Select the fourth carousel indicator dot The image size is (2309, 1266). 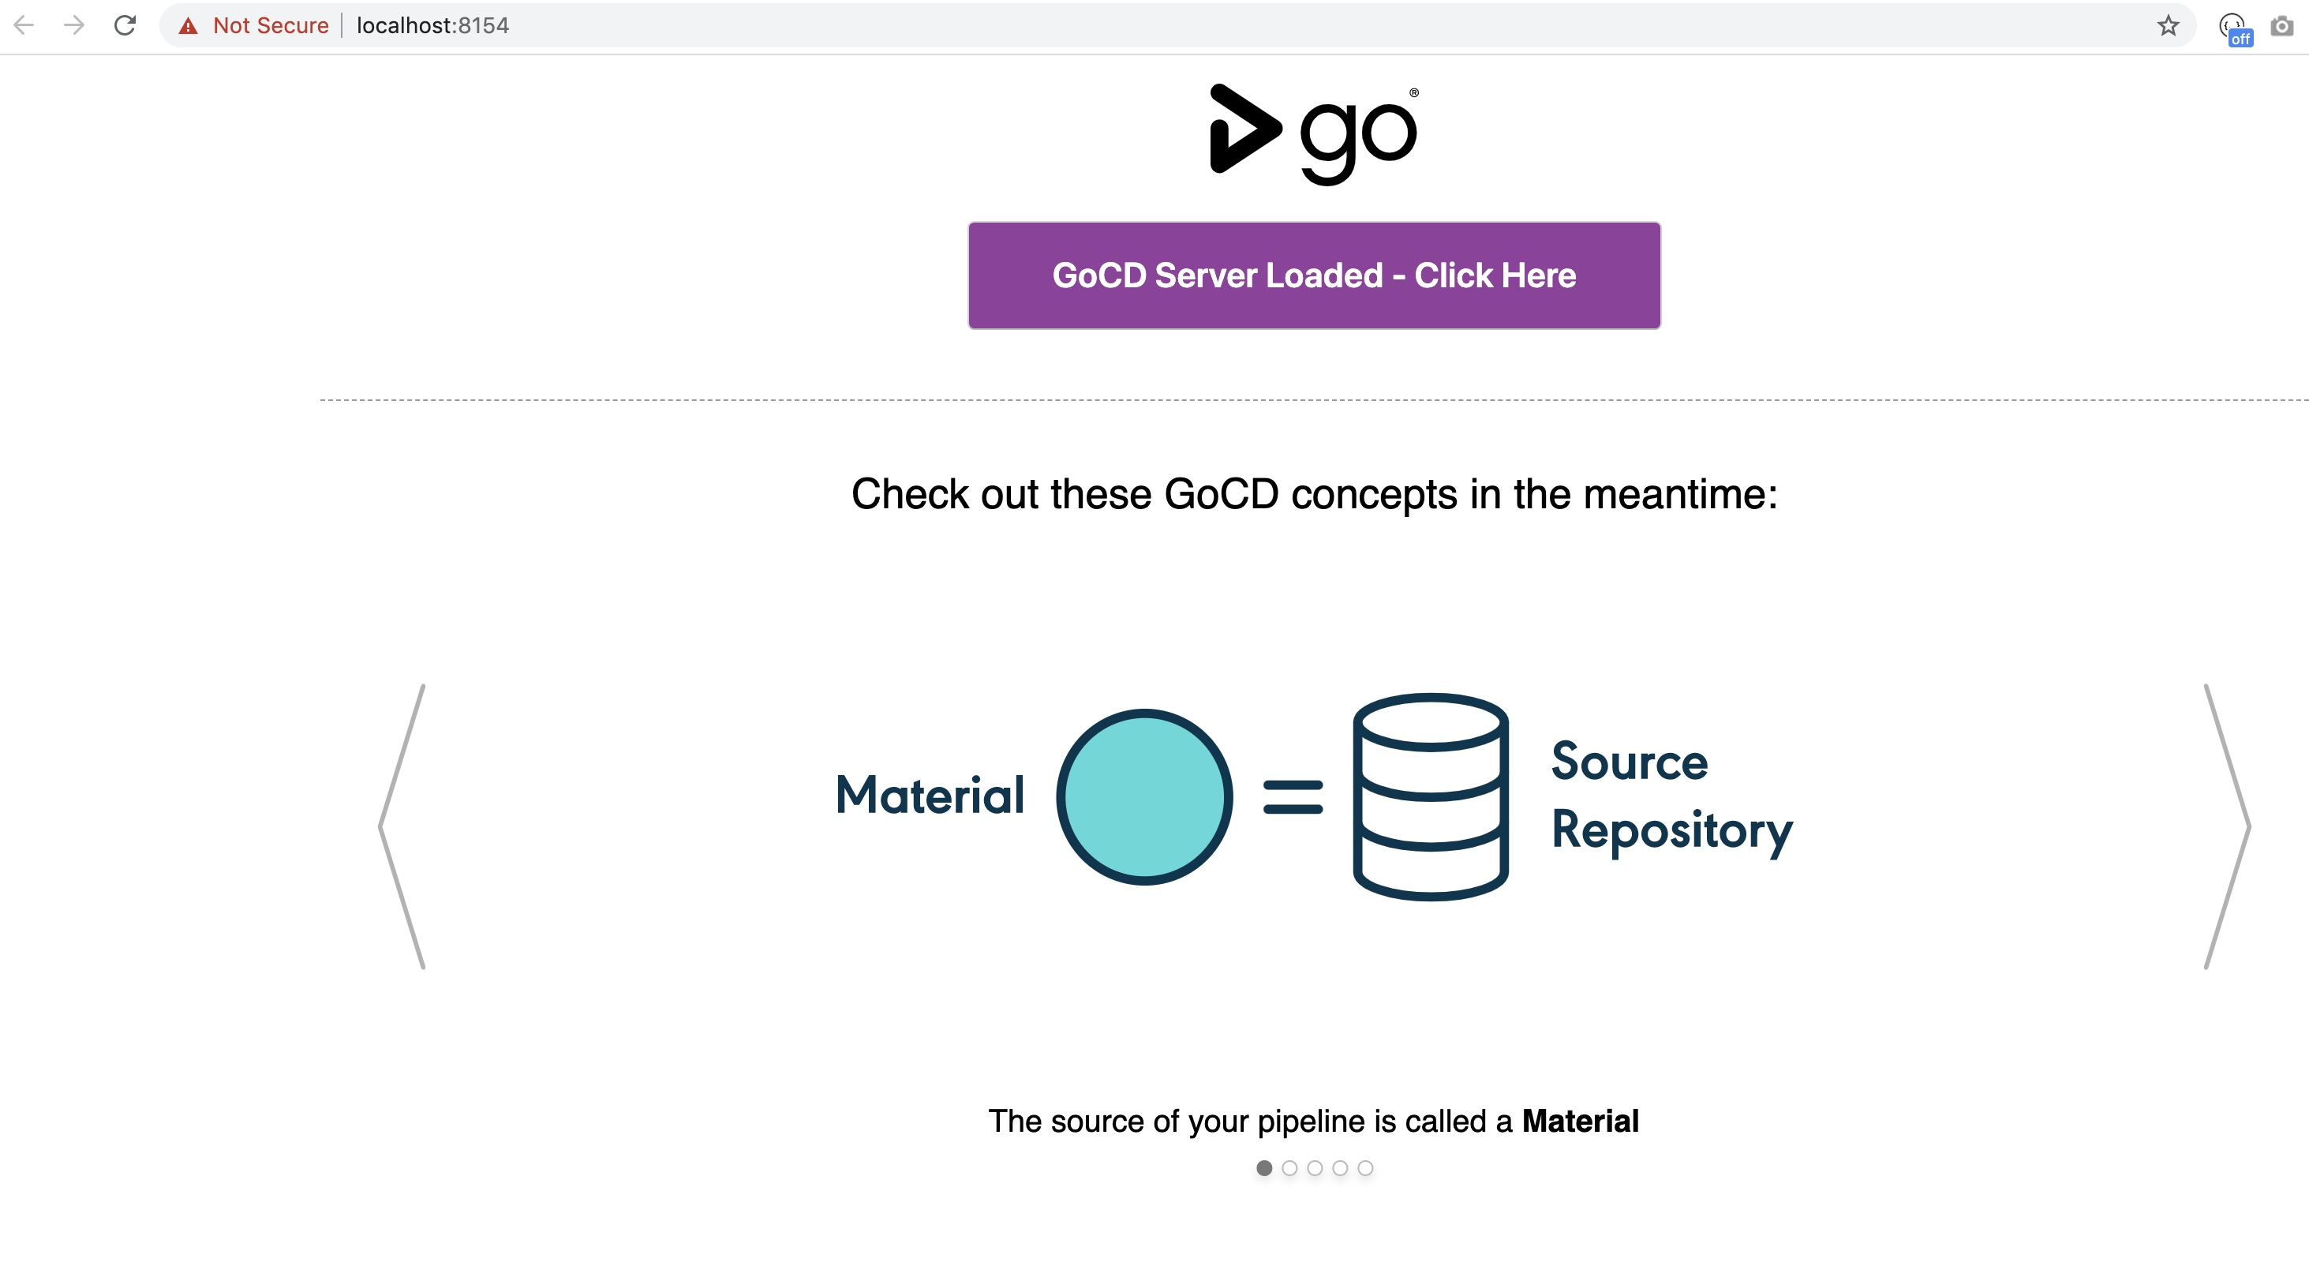[x=1339, y=1167]
